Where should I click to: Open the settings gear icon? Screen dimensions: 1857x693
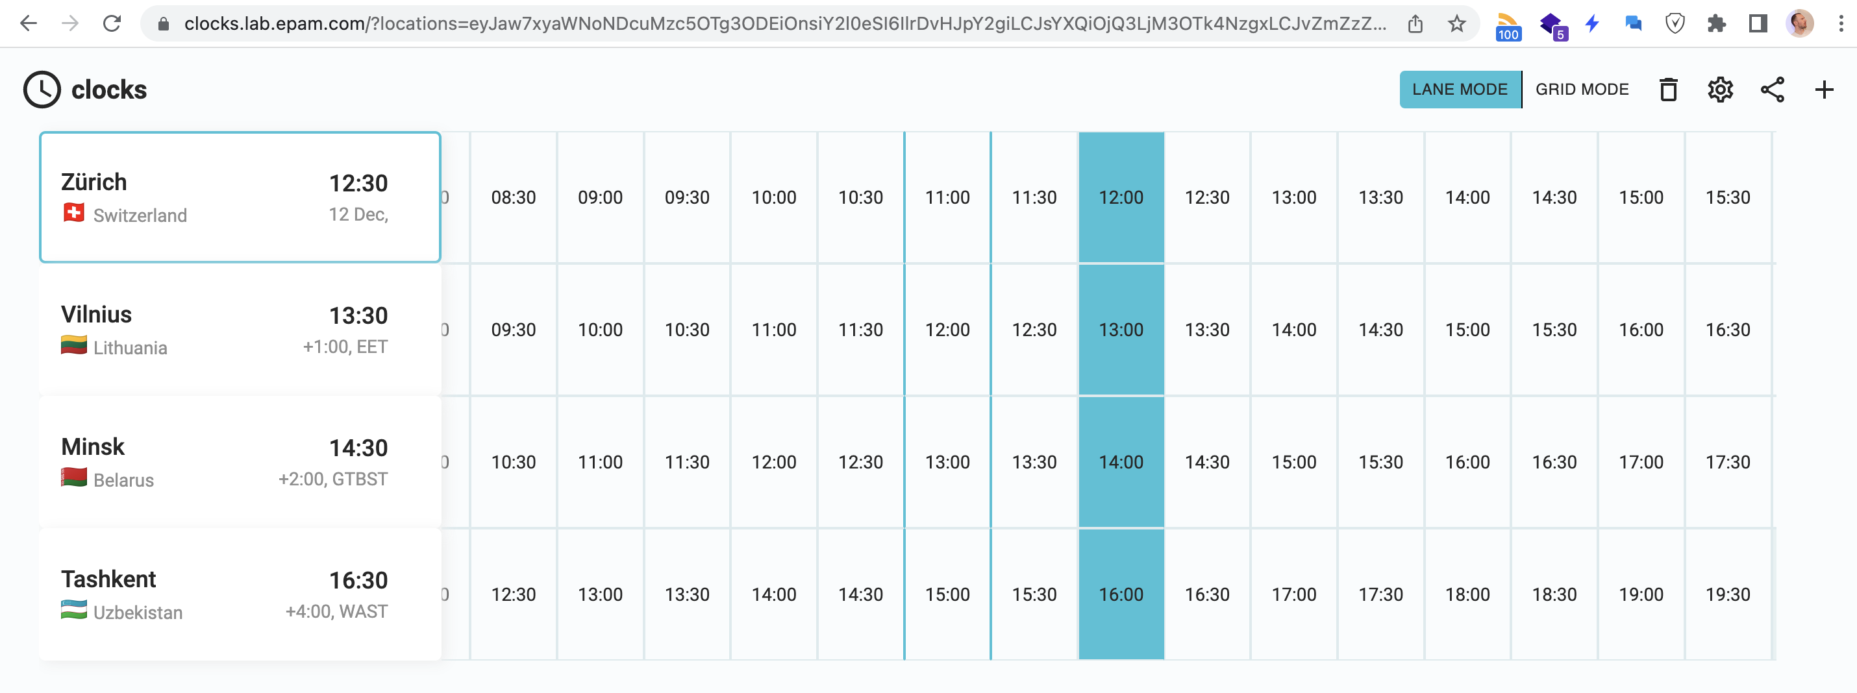[x=1721, y=90]
